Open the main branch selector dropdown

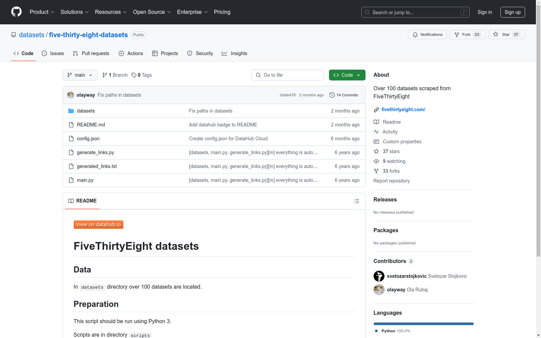click(x=80, y=75)
